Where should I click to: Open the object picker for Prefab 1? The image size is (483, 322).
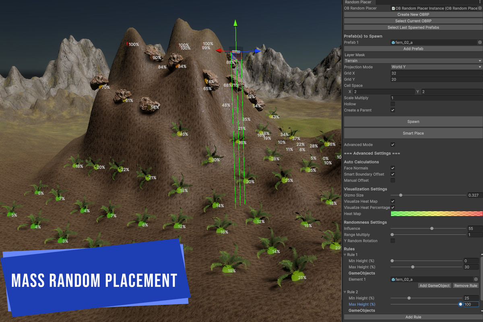(480, 42)
